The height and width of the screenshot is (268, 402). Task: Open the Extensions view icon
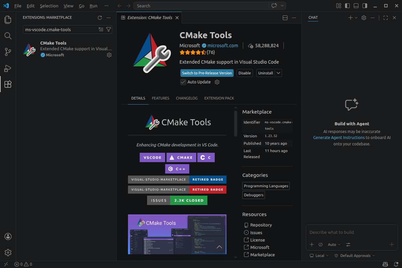point(8,84)
